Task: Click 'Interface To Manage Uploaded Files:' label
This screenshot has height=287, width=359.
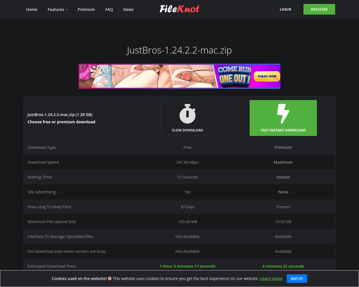Action: point(61,237)
